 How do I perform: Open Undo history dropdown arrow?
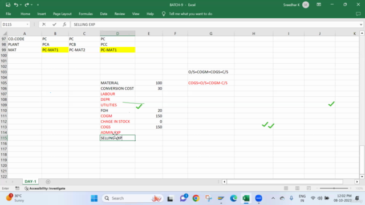pos(21,5)
